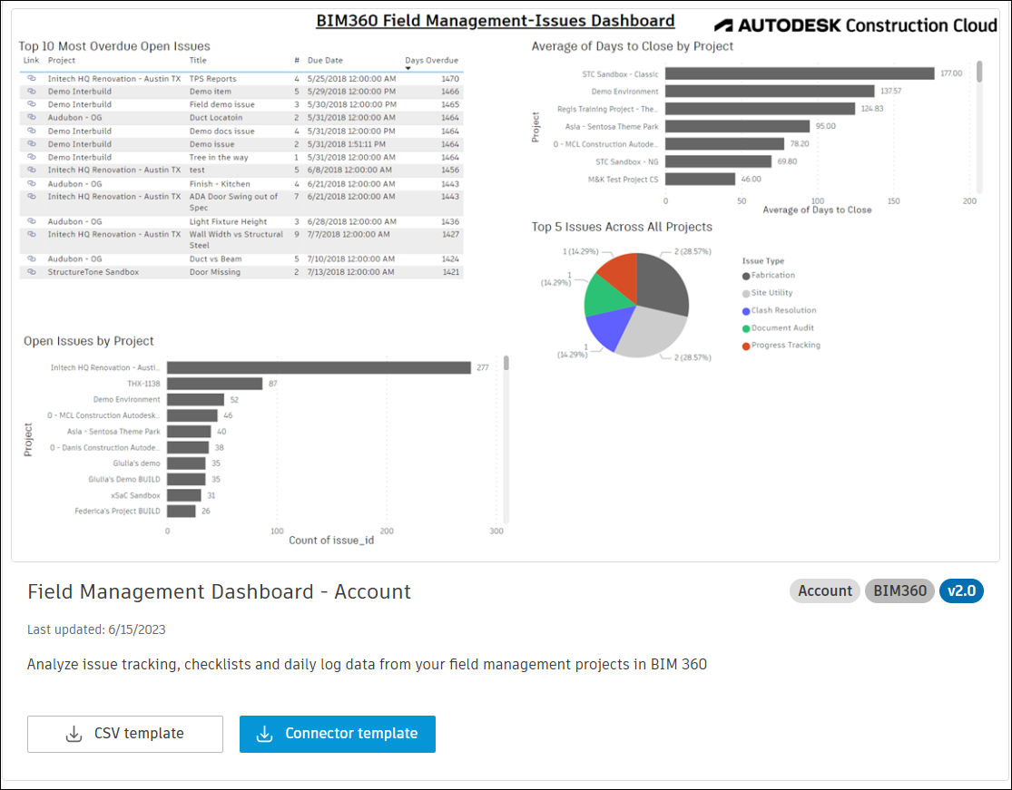Click the M&K Test Project CS bar showing 46.00
The height and width of the screenshot is (790, 1012).
(x=701, y=180)
